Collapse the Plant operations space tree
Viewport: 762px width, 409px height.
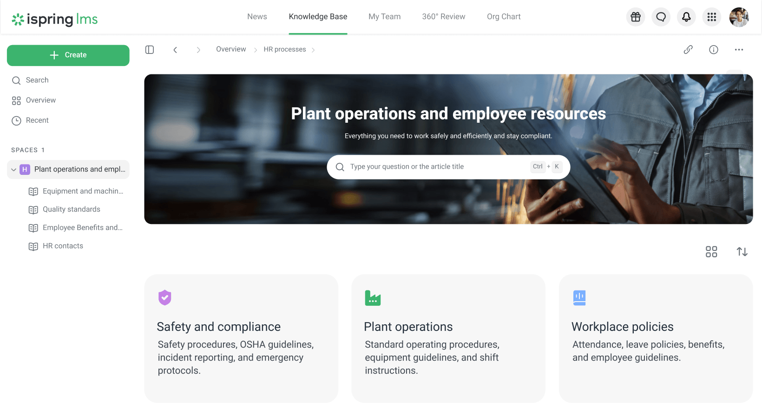coord(14,170)
